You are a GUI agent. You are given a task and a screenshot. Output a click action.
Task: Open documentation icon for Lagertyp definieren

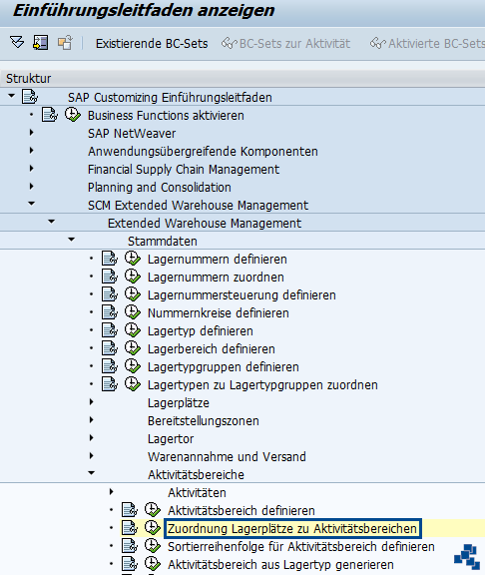coord(109,330)
